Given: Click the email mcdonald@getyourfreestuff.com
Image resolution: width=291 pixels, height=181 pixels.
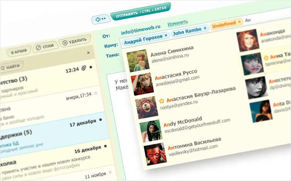Looking at the screenshot, I should [197, 126].
